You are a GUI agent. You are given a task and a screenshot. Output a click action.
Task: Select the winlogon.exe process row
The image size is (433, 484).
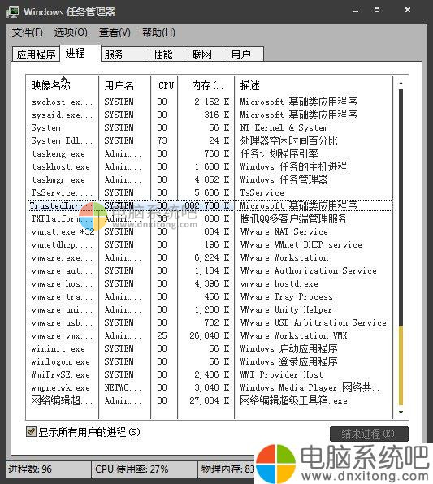coord(210,361)
